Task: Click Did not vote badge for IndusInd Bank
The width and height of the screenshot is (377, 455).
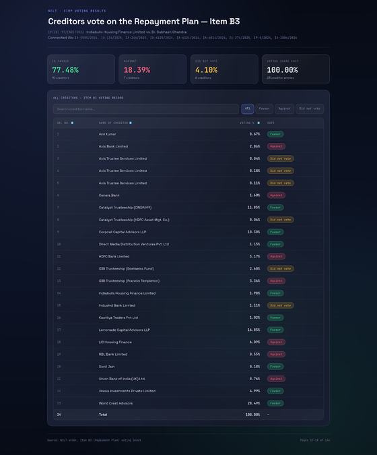Action: pos(281,305)
